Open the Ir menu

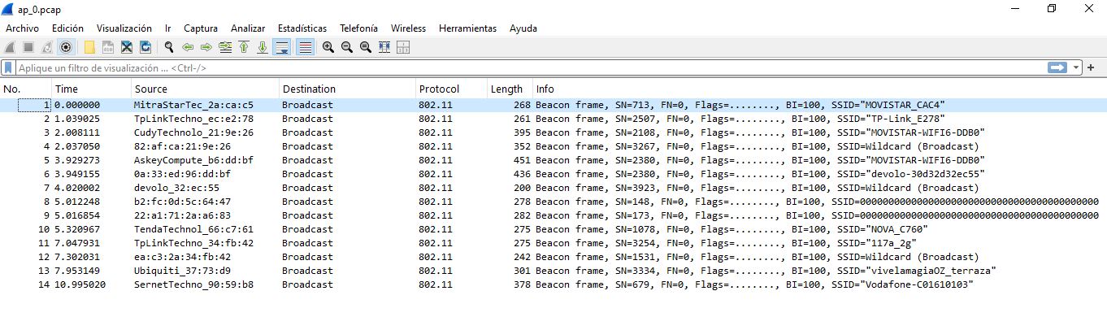coord(168,28)
